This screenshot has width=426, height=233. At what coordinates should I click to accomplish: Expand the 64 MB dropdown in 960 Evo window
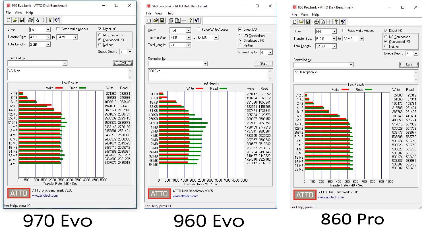point(216,38)
